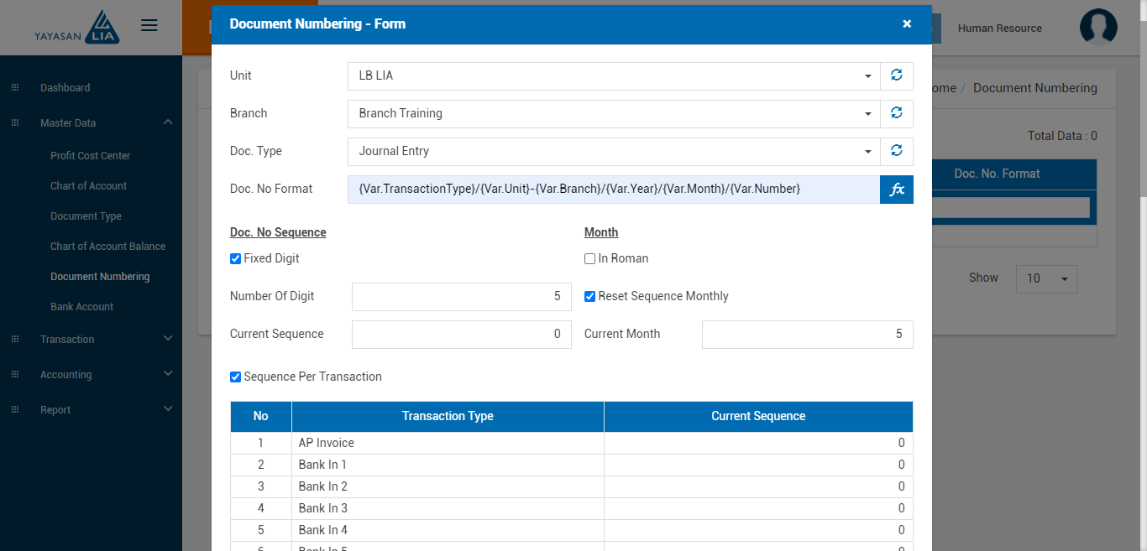The width and height of the screenshot is (1147, 551).
Task: Disable Reset Sequence Monthly checkbox
Action: 590,297
